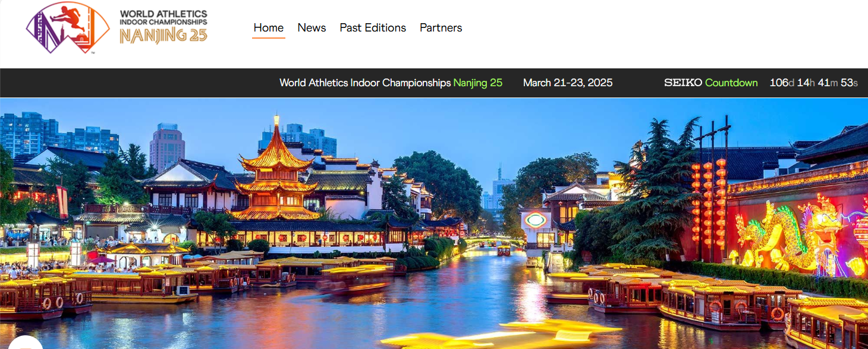868x349 pixels.
Task: Navigate to the Partners page
Action: click(441, 27)
